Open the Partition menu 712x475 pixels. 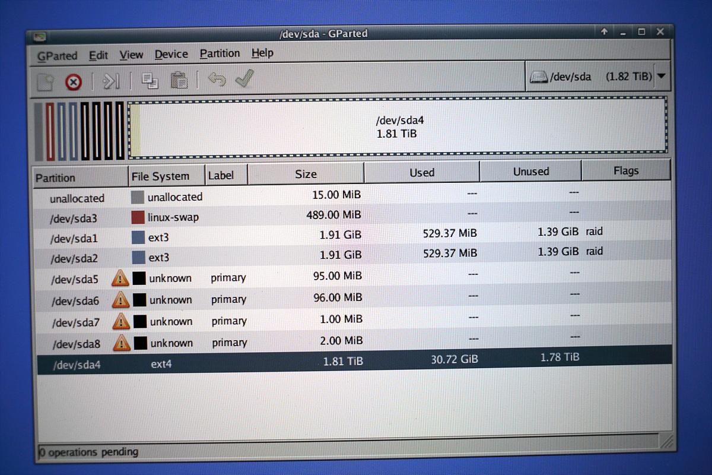click(x=220, y=53)
